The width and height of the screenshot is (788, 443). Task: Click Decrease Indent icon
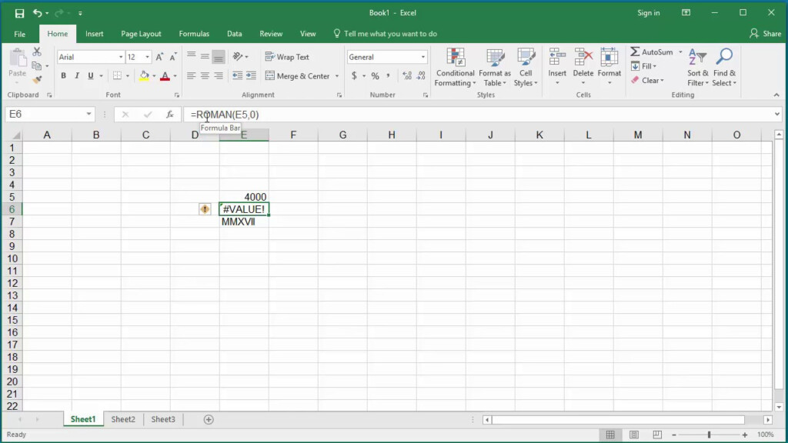(x=237, y=76)
